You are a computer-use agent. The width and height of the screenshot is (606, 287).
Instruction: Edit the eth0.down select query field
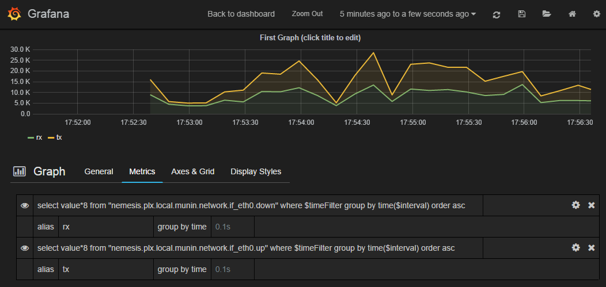click(x=258, y=205)
